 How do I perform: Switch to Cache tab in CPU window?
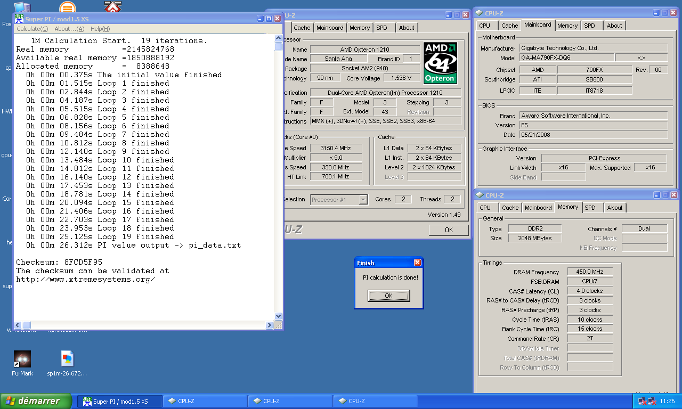[x=302, y=28]
